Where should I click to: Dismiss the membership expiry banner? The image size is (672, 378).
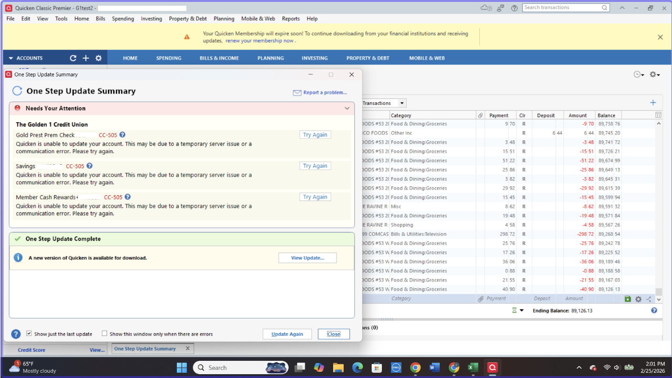[x=660, y=37]
